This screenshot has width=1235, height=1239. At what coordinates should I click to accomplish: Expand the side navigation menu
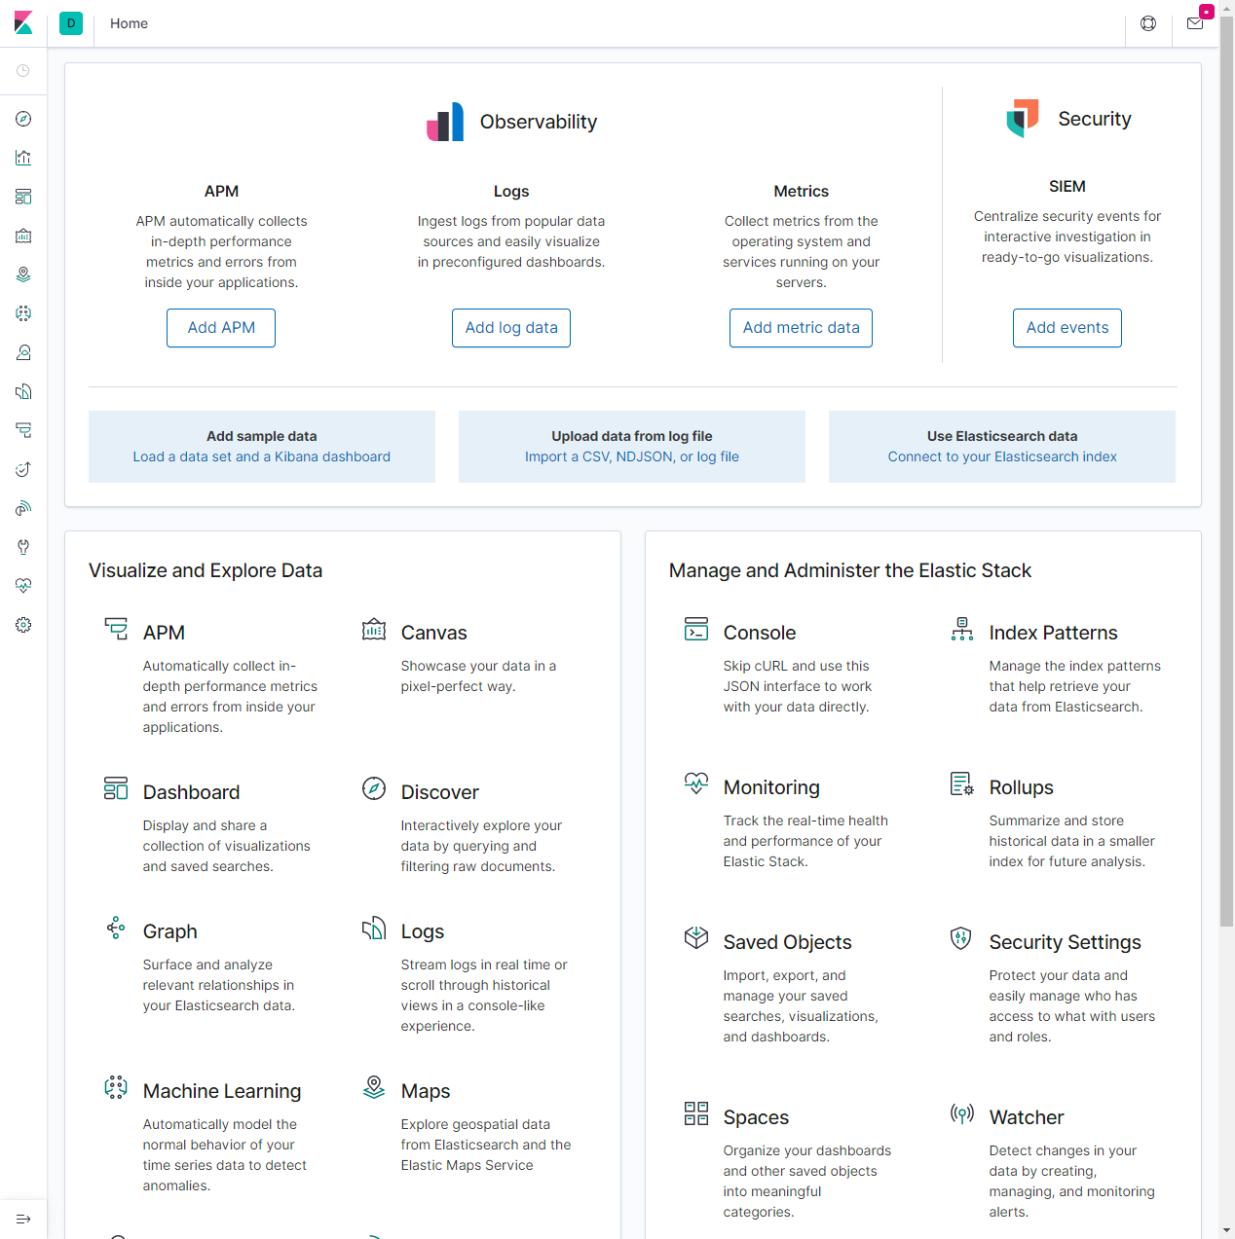pyautogui.click(x=23, y=1220)
